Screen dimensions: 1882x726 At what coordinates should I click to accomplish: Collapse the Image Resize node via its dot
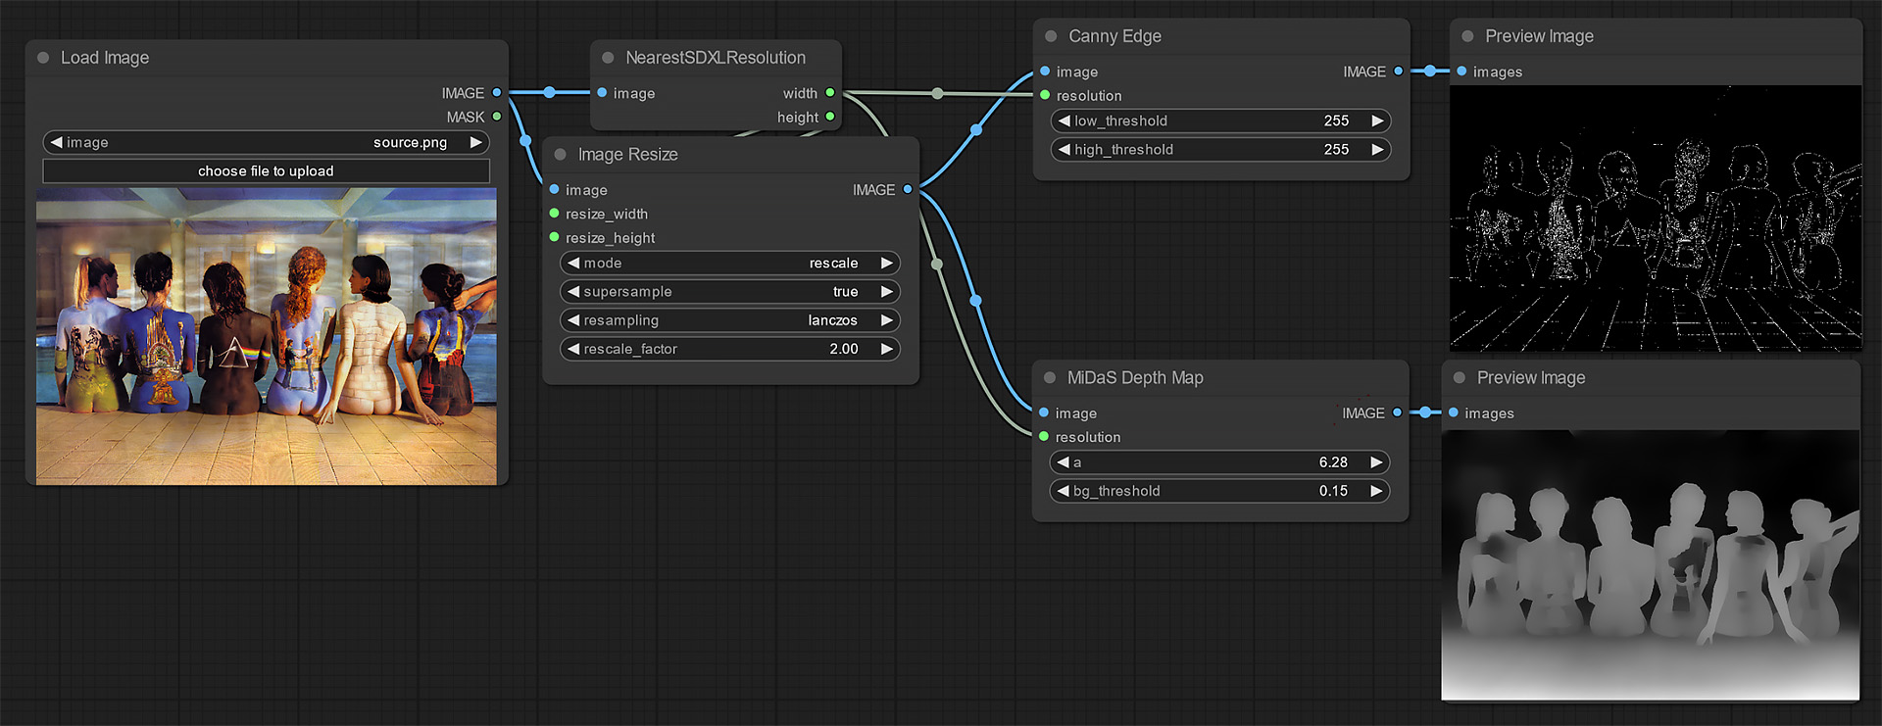click(x=561, y=155)
